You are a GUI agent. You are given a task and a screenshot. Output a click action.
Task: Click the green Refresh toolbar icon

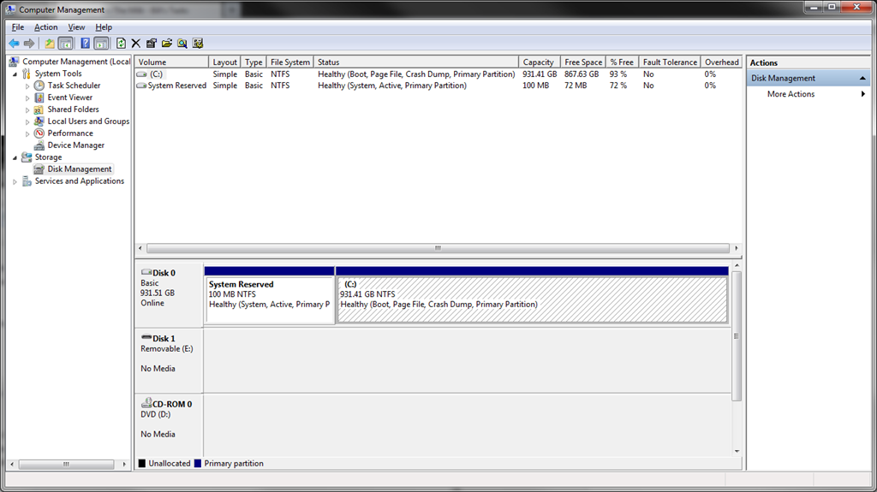coord(121,43)
